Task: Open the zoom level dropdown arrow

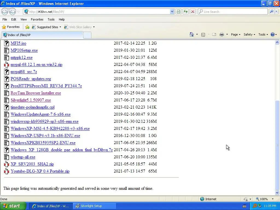Action: coord(273,199)
